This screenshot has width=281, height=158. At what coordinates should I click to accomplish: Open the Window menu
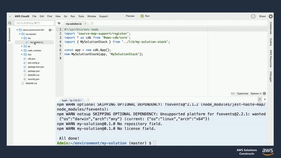point(92,16)
